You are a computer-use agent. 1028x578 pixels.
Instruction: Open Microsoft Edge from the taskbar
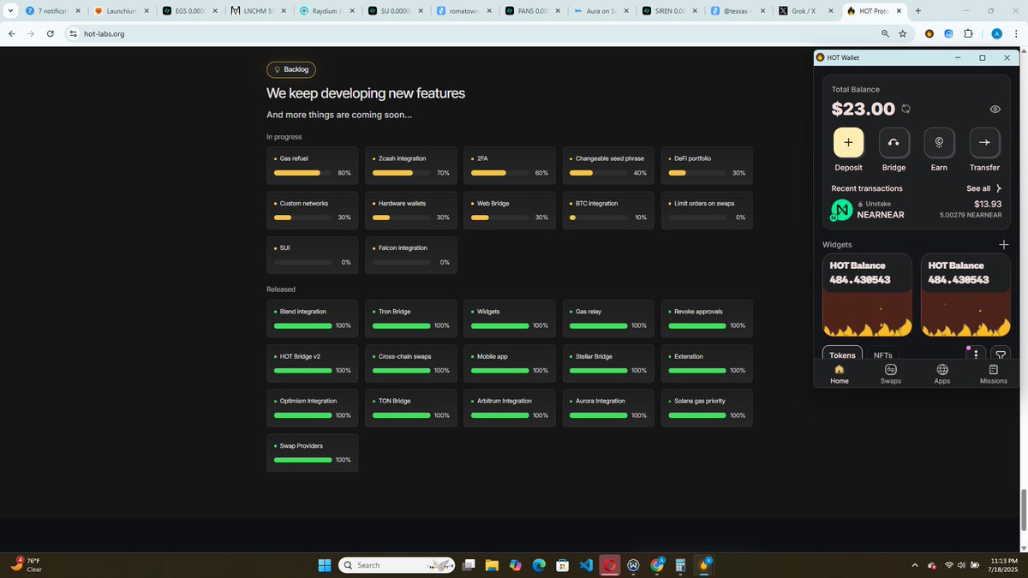point(539,565)
